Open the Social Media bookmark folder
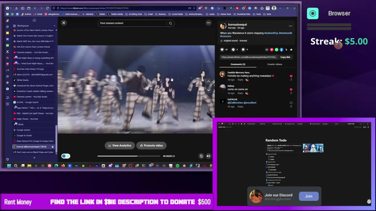The height and width of the screenshot is (211, 376). tap(176, 14)
